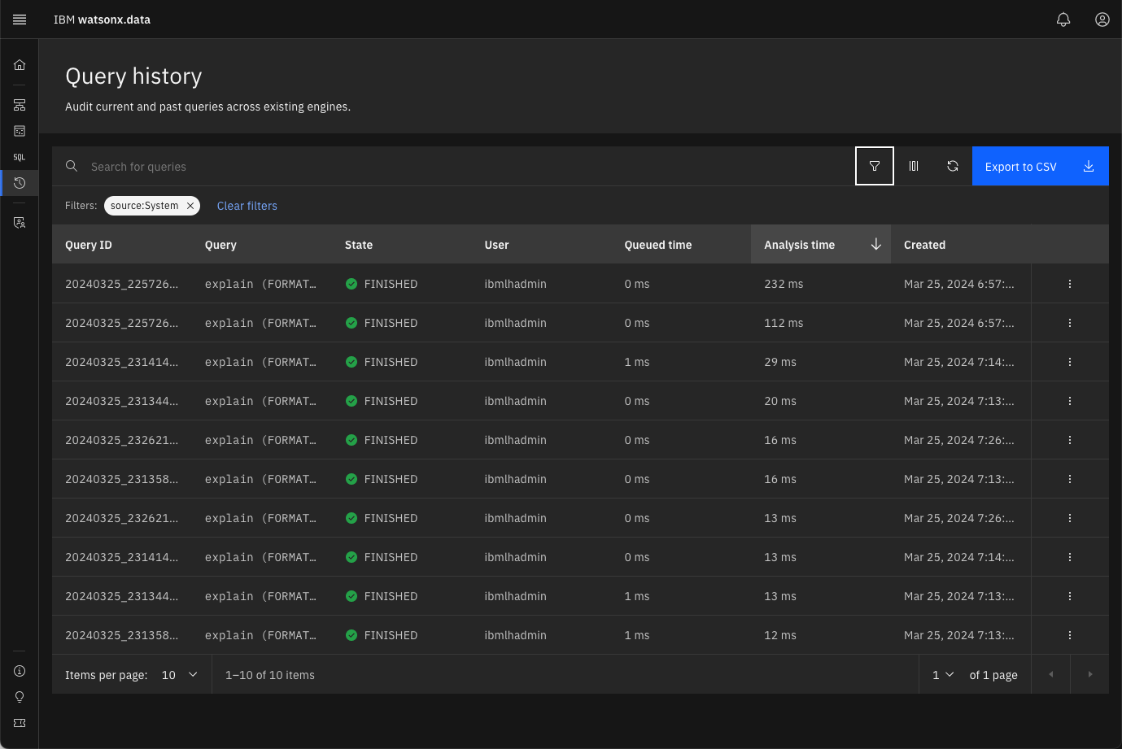Click 1 ms queued time in 29 ms row
Image resolution: width=1122 pixels, height=749 pixels.
(637, 362)
